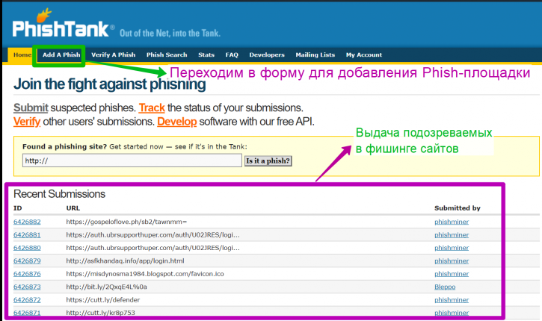The width and height of the screenshot is (542, 321).
Task: Open phishminer profile in row 6426872
Action: 452,300
